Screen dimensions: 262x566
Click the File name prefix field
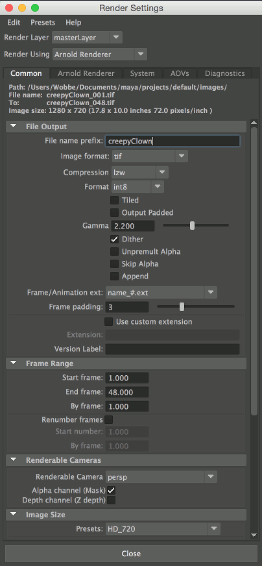pos(172,141)
